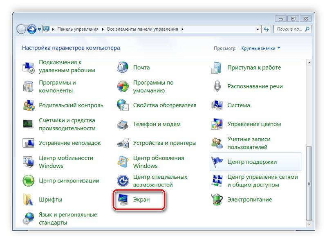Click the Управление цветом icon
327x243 pixels.
217,124
